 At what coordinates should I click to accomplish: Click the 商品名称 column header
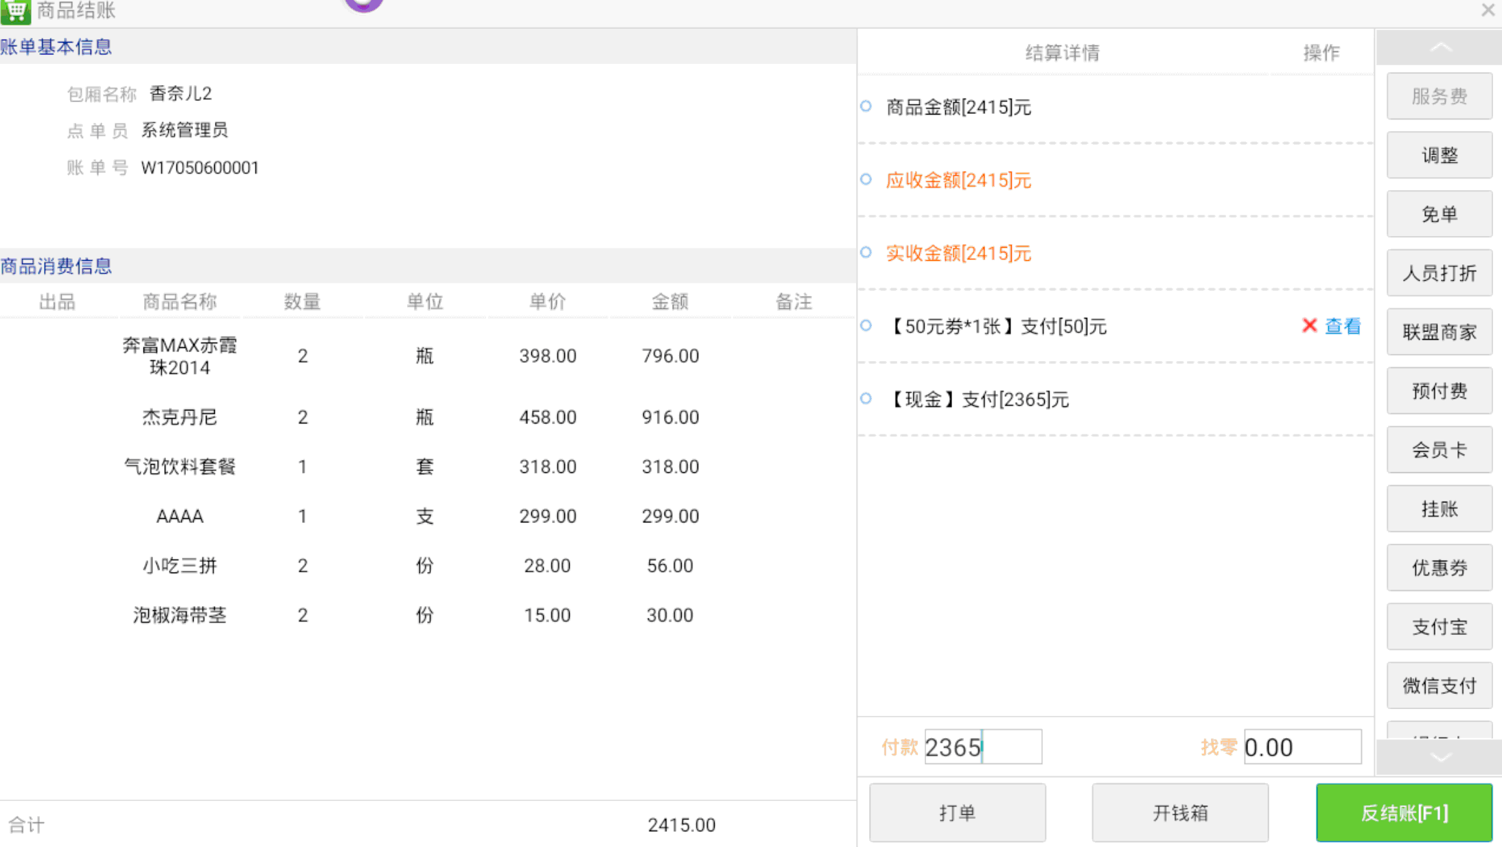(180, 301)
